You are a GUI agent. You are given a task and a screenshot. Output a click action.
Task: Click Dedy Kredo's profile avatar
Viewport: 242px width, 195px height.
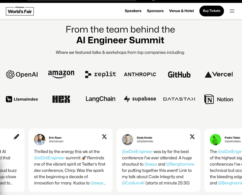point(128,139)
